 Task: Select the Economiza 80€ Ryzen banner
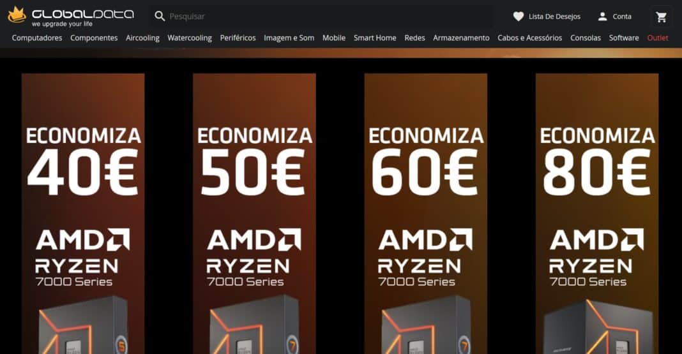597,214
